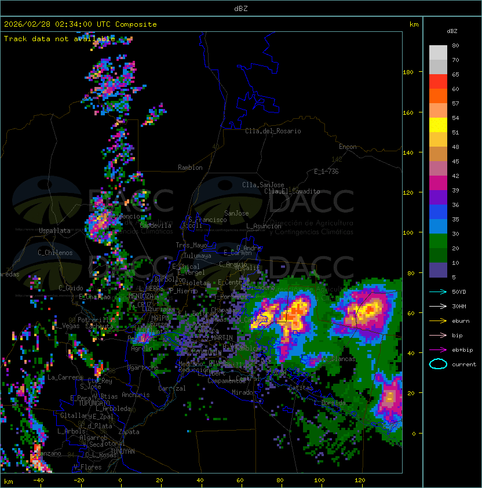482x488 pixels.
Task: Click the 'MENDOZA' city label
Action: click(141, 296)
